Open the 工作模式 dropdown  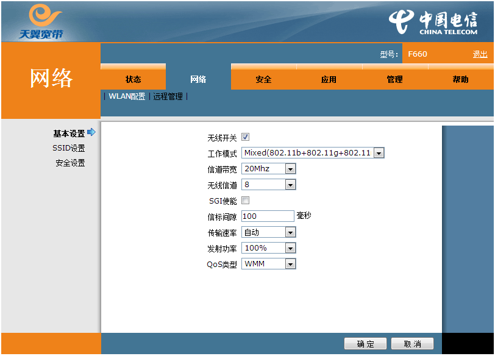[x=313, y=153]
